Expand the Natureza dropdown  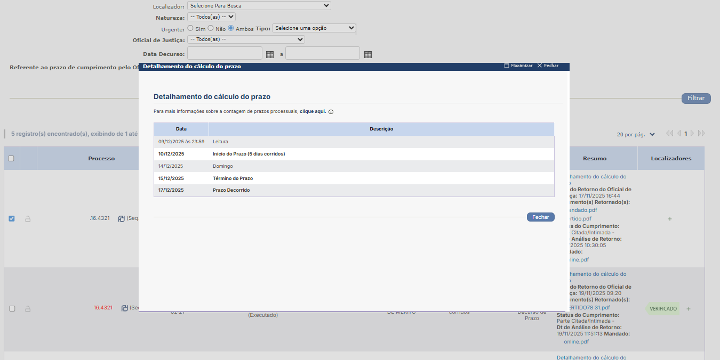pyautogui.click(x=211, y=17)
